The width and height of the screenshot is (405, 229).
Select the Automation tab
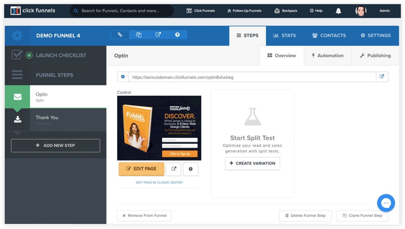pyautogui.click(x=328, y=55)
